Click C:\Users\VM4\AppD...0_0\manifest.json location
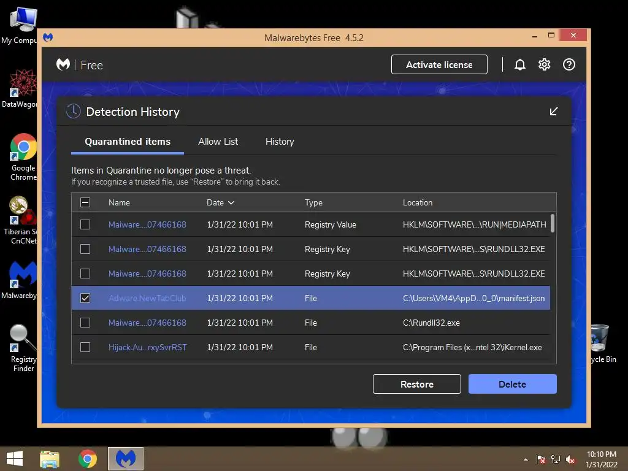The width and height of the screenshot is (628, 471). pos(473,299)
